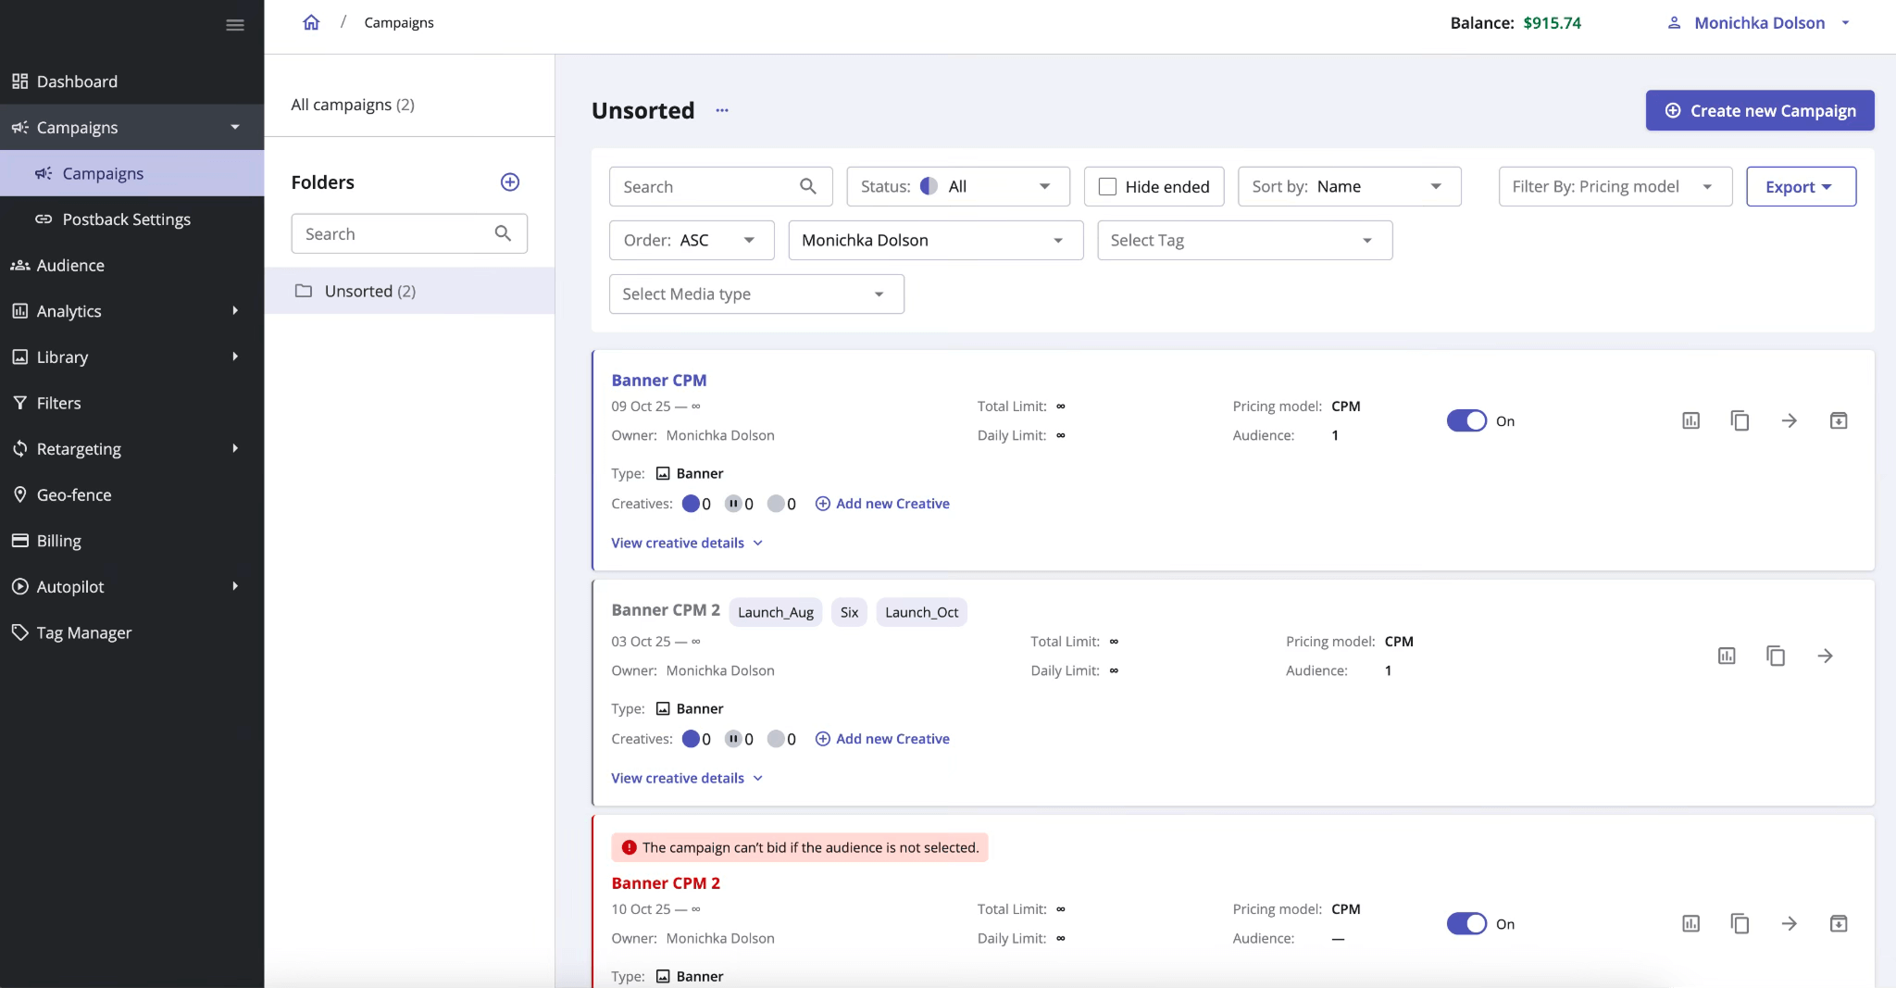Add a new folder with plus icon
The image size is (1896, 988).
510,182
